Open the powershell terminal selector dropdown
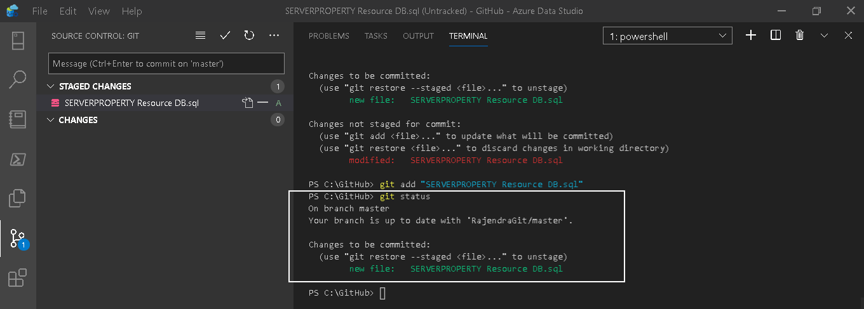Screen dimensions: 864x309 (667, 36)
